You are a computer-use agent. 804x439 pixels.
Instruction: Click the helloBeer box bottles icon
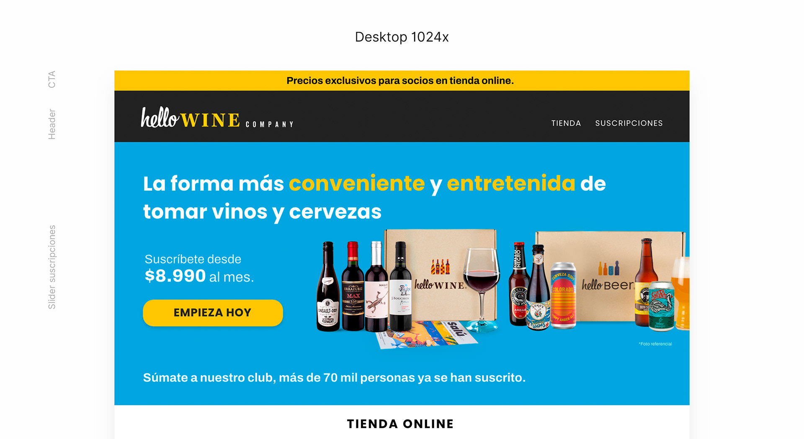point(608,268)
